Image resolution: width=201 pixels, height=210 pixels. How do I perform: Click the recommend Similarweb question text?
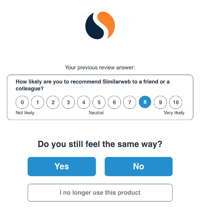pyautogui.click(x=93, y=85)
